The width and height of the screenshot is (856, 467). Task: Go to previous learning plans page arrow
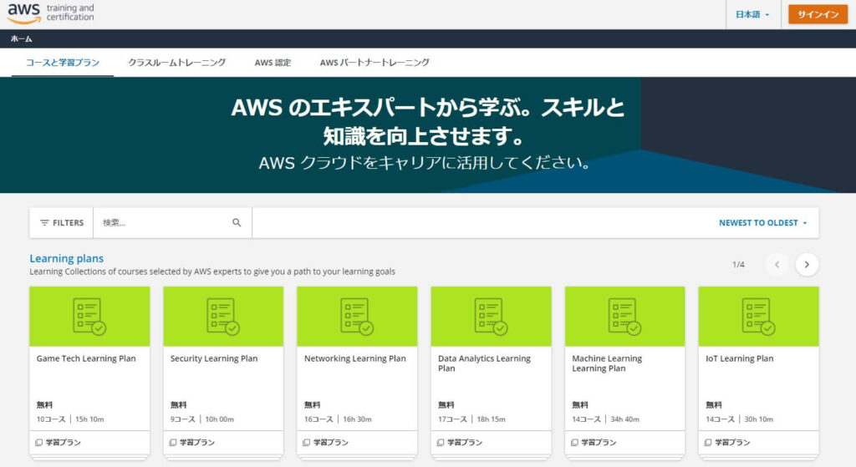click(777, 264)
